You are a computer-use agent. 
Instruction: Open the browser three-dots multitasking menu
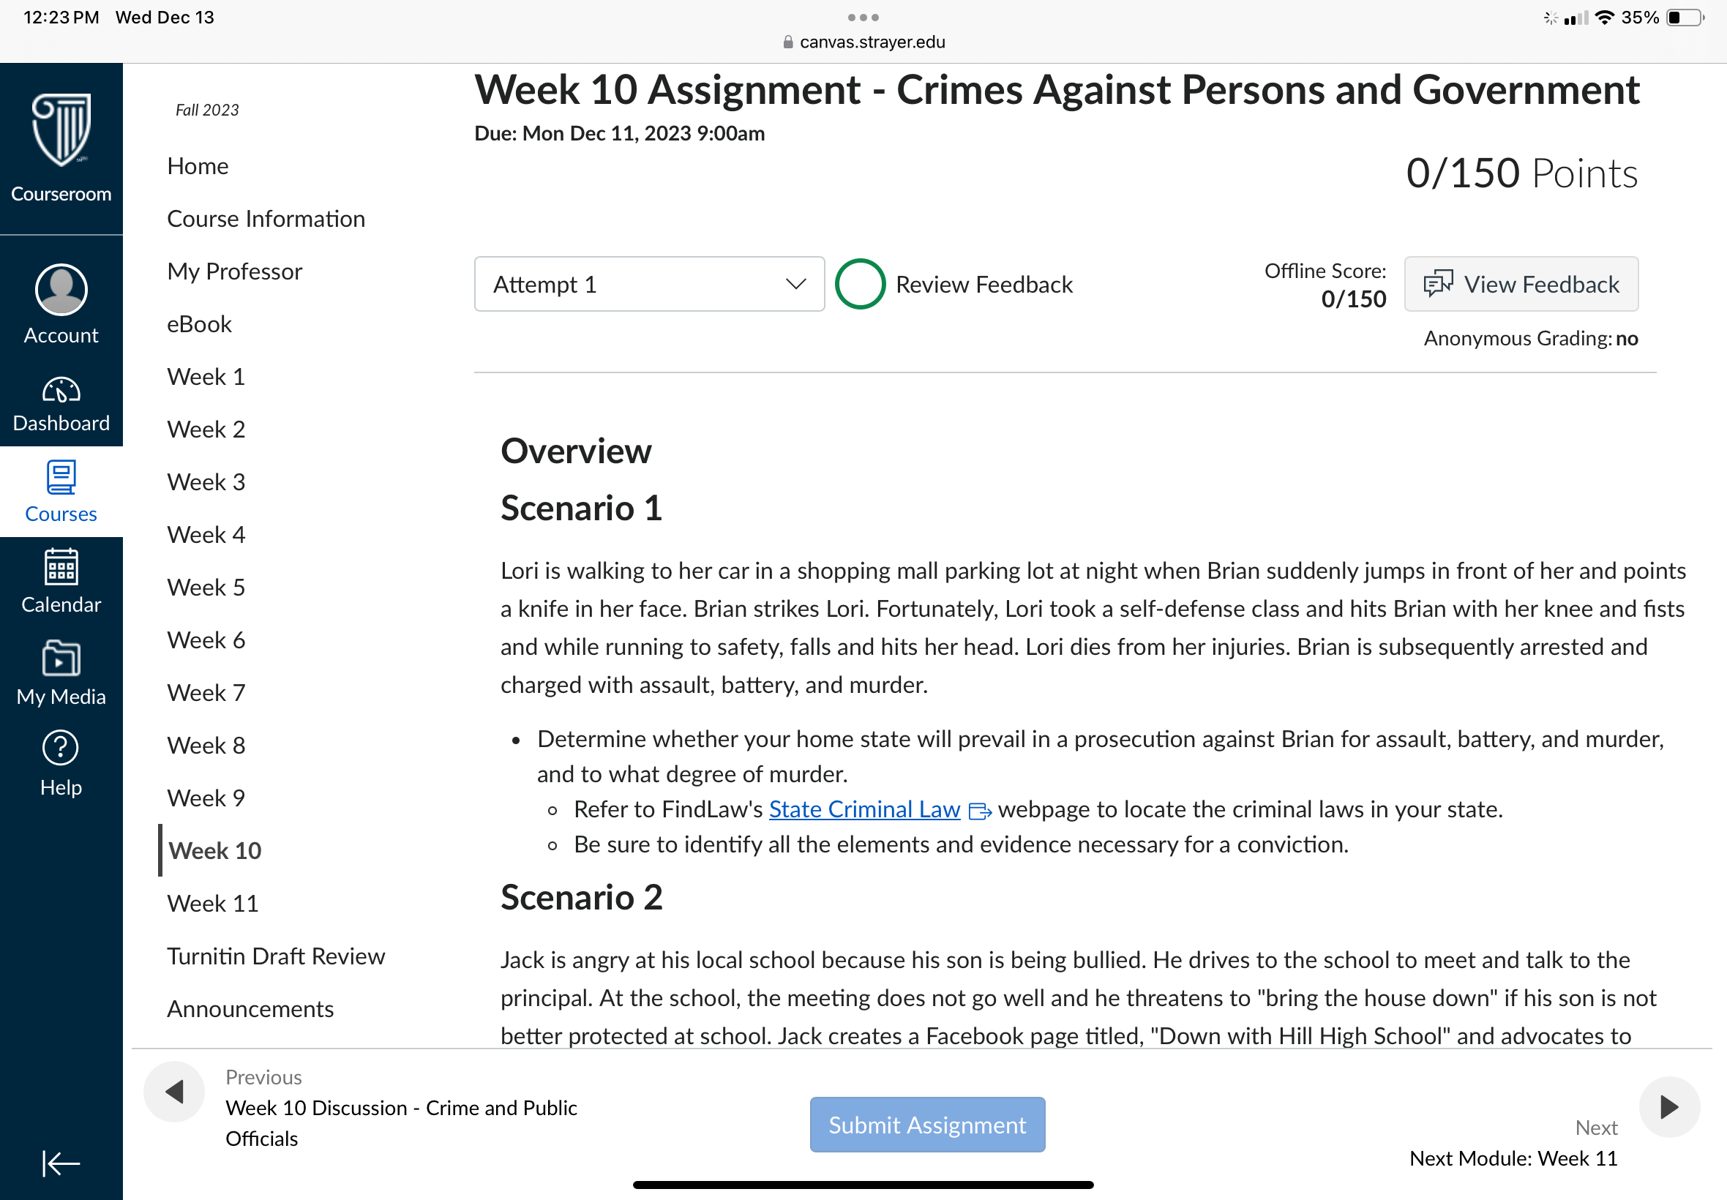[863, 17]
